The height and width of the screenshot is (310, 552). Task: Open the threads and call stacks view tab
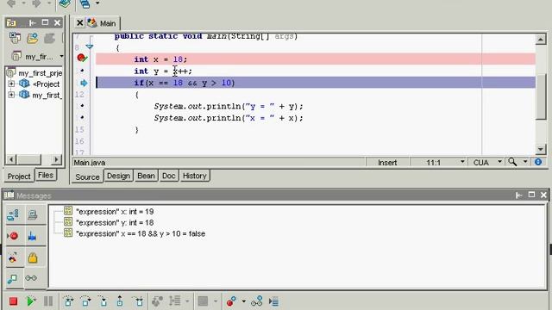coord(14,214)
